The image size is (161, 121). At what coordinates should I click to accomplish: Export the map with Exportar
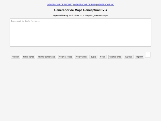tap(129, 57)
